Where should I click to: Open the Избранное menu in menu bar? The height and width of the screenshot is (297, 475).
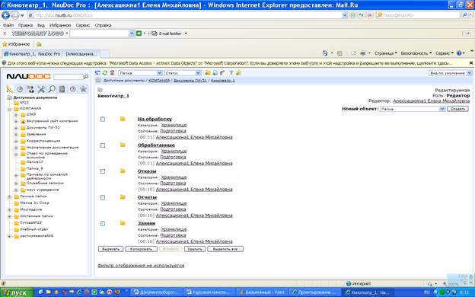60,25
